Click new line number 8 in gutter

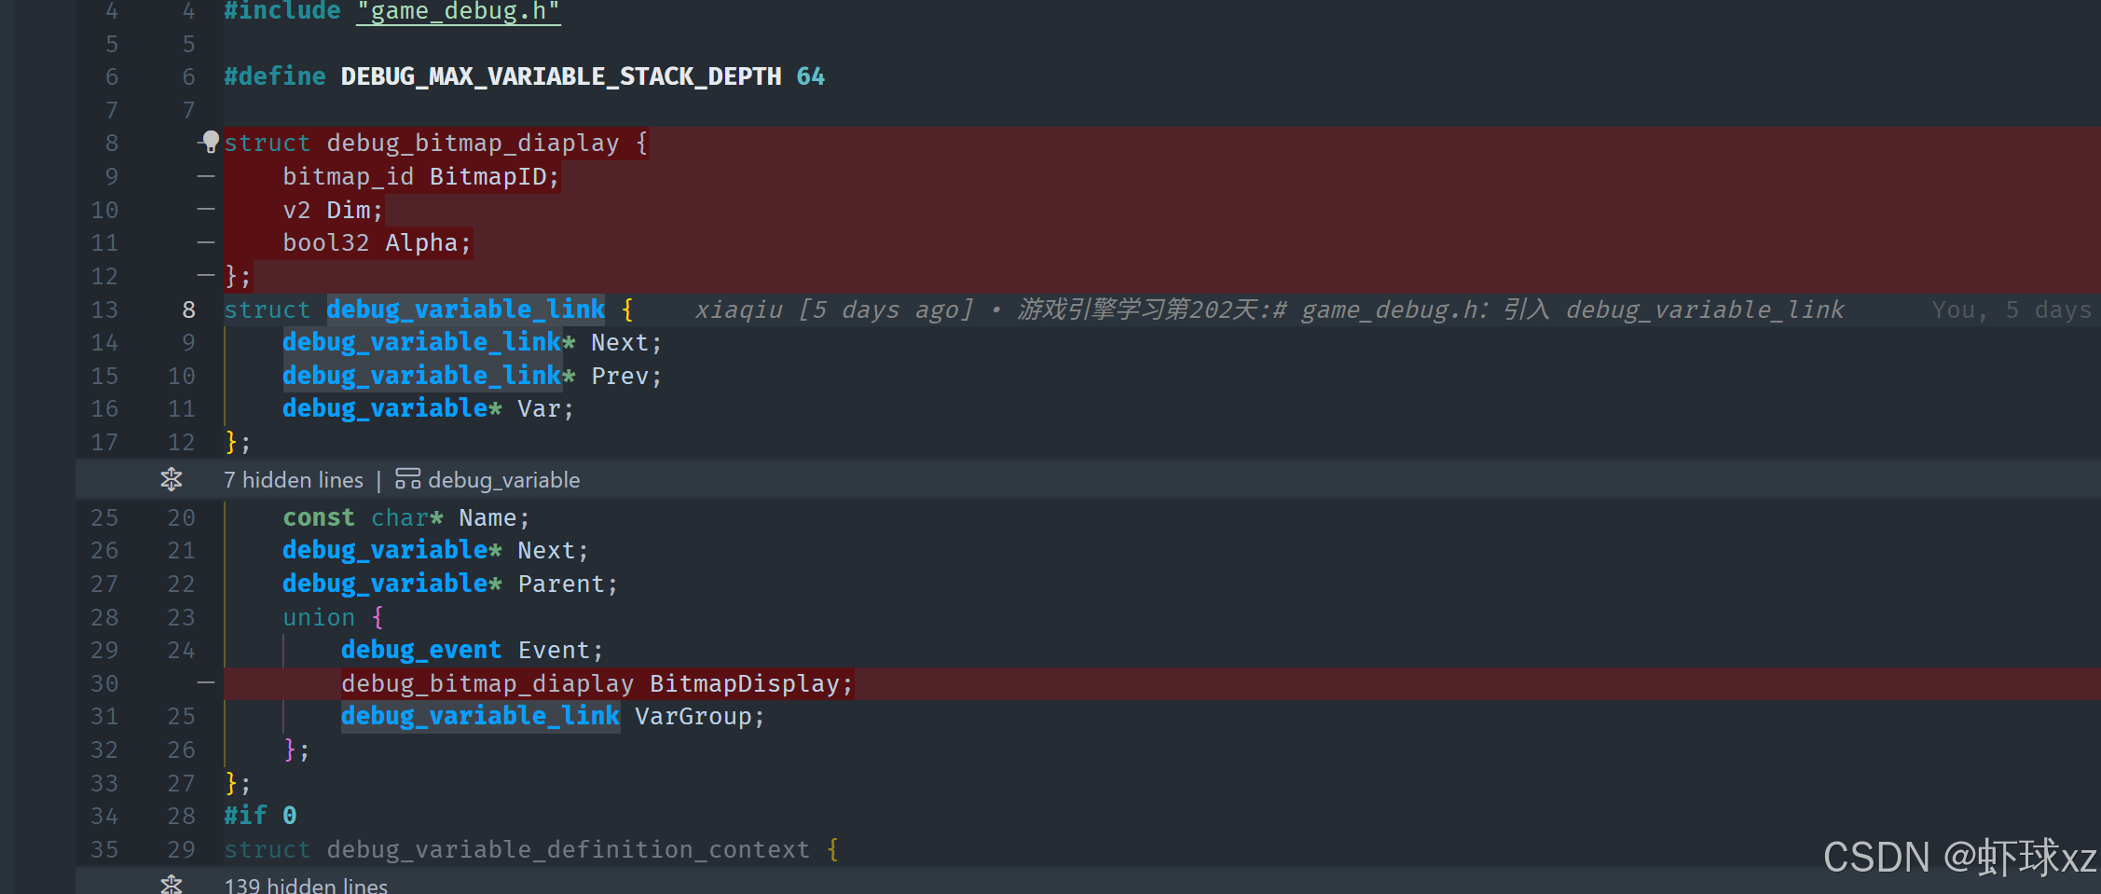click(x=189, y=309)
